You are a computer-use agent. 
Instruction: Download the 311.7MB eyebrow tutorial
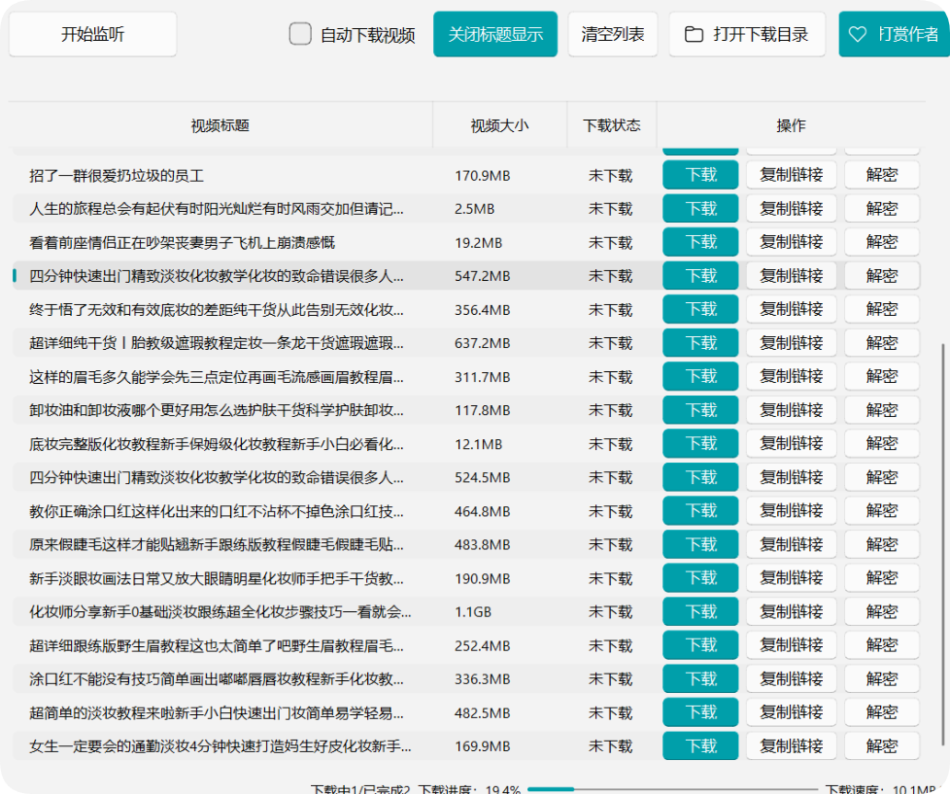pos(700,376)
